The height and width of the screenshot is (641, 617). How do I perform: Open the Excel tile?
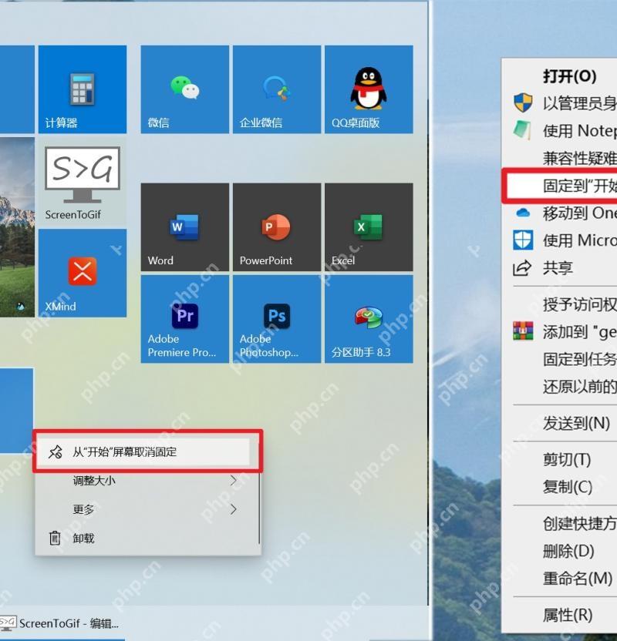click(369, 227)
